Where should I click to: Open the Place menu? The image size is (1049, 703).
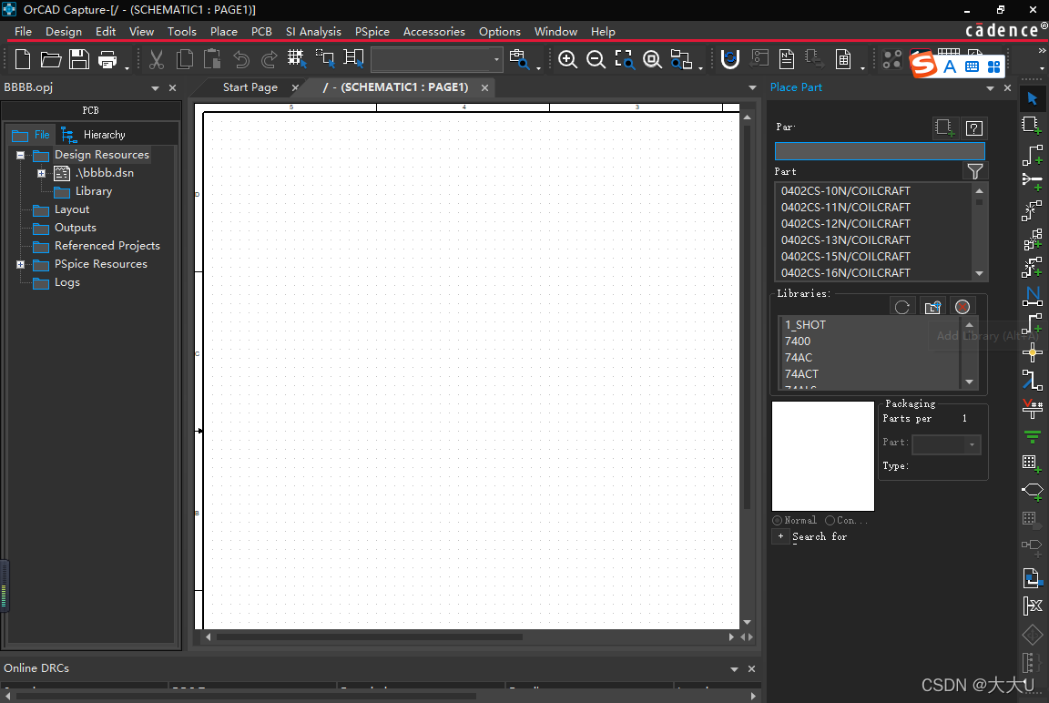coord(223,32)
